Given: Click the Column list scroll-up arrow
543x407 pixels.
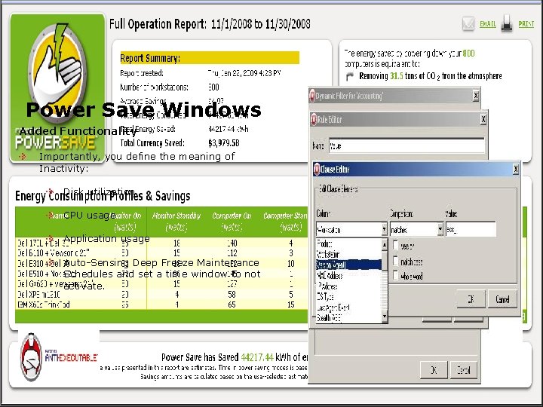Looking at the screenshot, I should click(385, 244).
